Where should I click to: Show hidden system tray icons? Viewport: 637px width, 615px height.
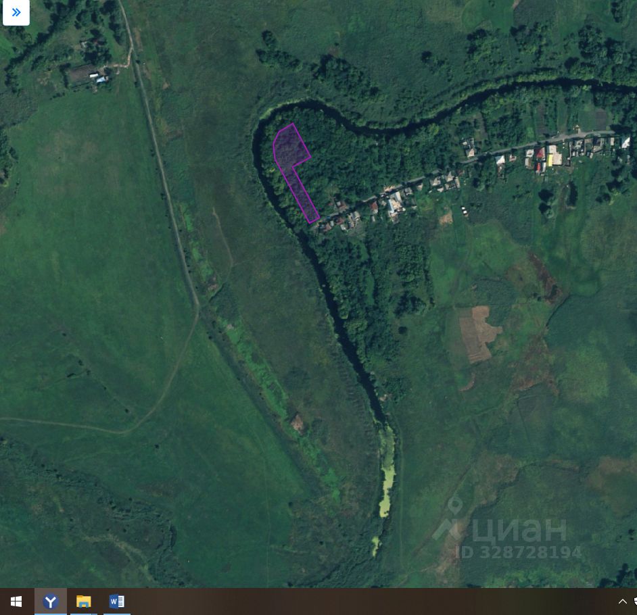(x=622, y=601)
